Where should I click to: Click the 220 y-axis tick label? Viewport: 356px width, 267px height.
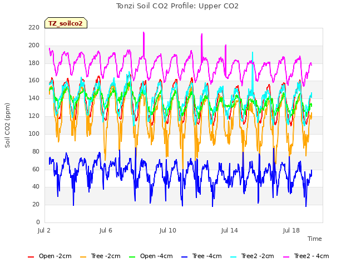[34, 27]
